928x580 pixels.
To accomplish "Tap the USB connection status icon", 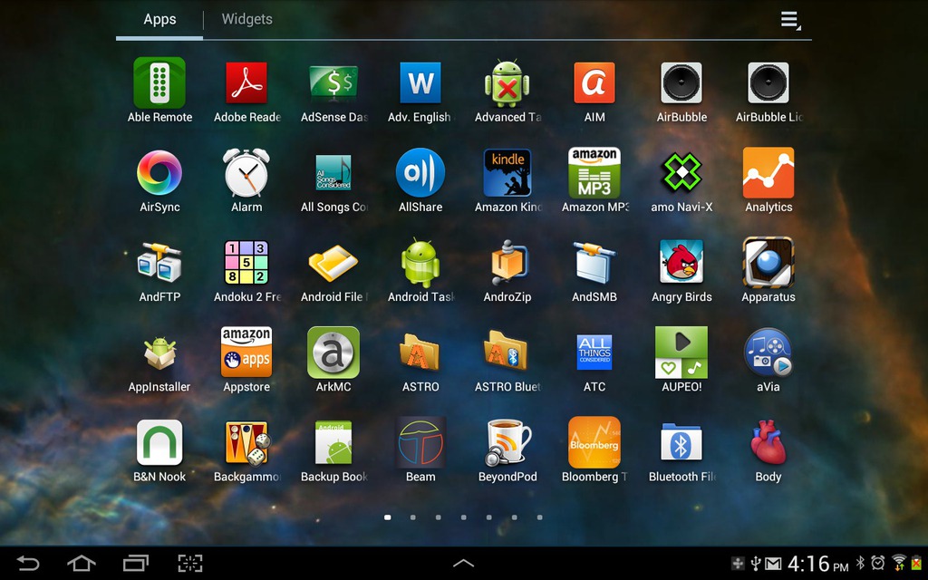I will coord(756,563).
